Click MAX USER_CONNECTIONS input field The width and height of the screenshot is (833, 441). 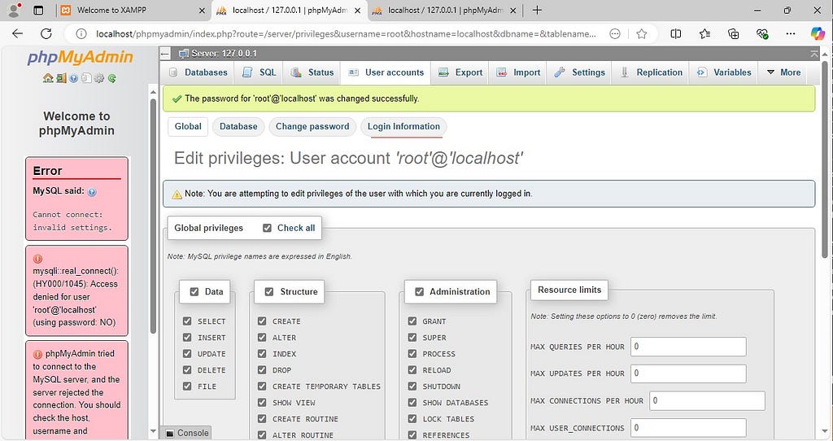point(688,428)
